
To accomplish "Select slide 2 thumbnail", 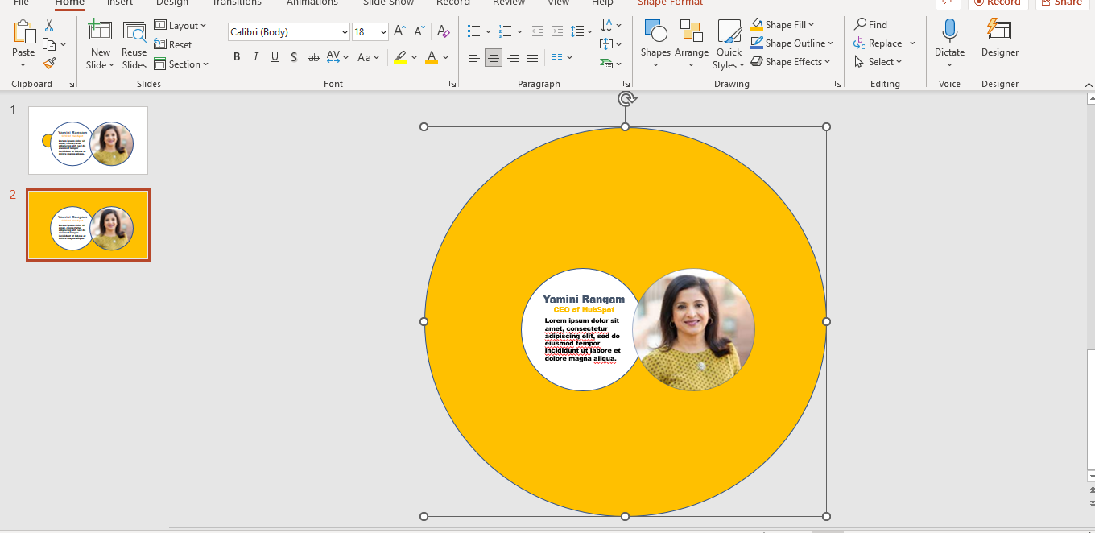I will coord(88,225).
